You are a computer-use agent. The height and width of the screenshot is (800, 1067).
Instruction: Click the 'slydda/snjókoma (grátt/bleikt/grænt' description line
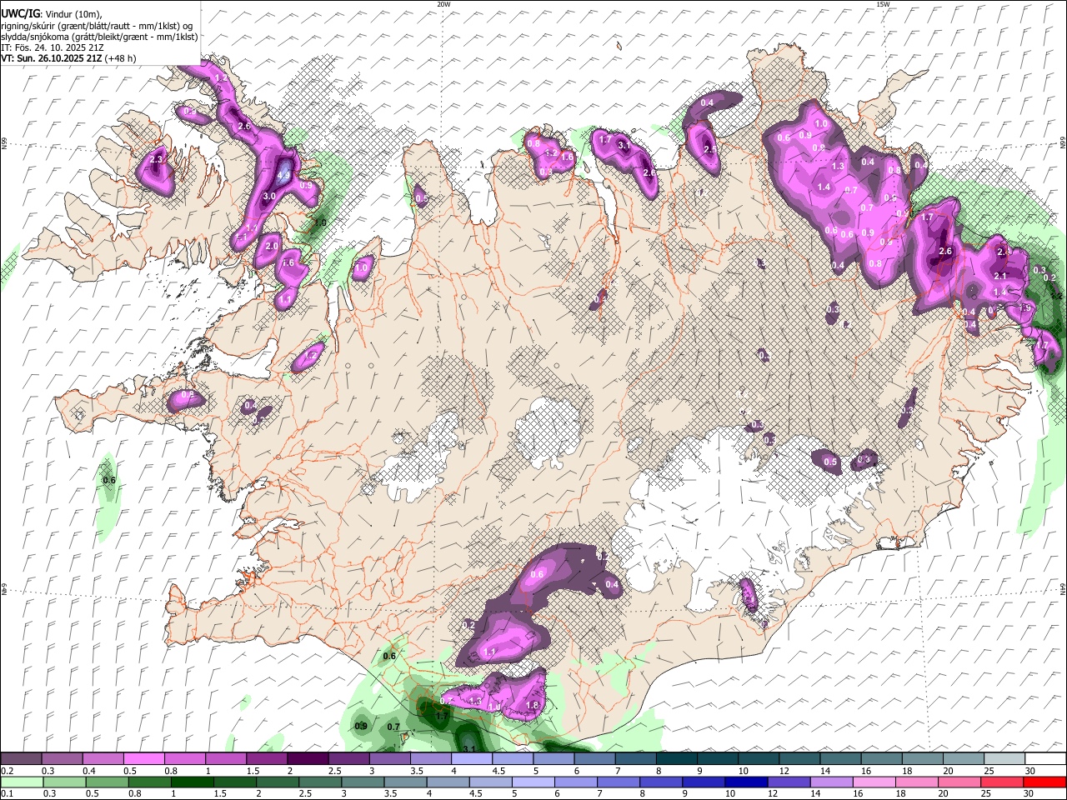[x=99, y=37]
